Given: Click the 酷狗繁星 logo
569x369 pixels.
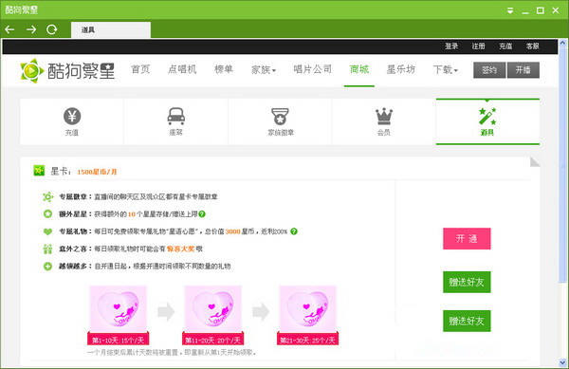Looking at the screenshot, I should pyautogui.click(x=67, y=70).
